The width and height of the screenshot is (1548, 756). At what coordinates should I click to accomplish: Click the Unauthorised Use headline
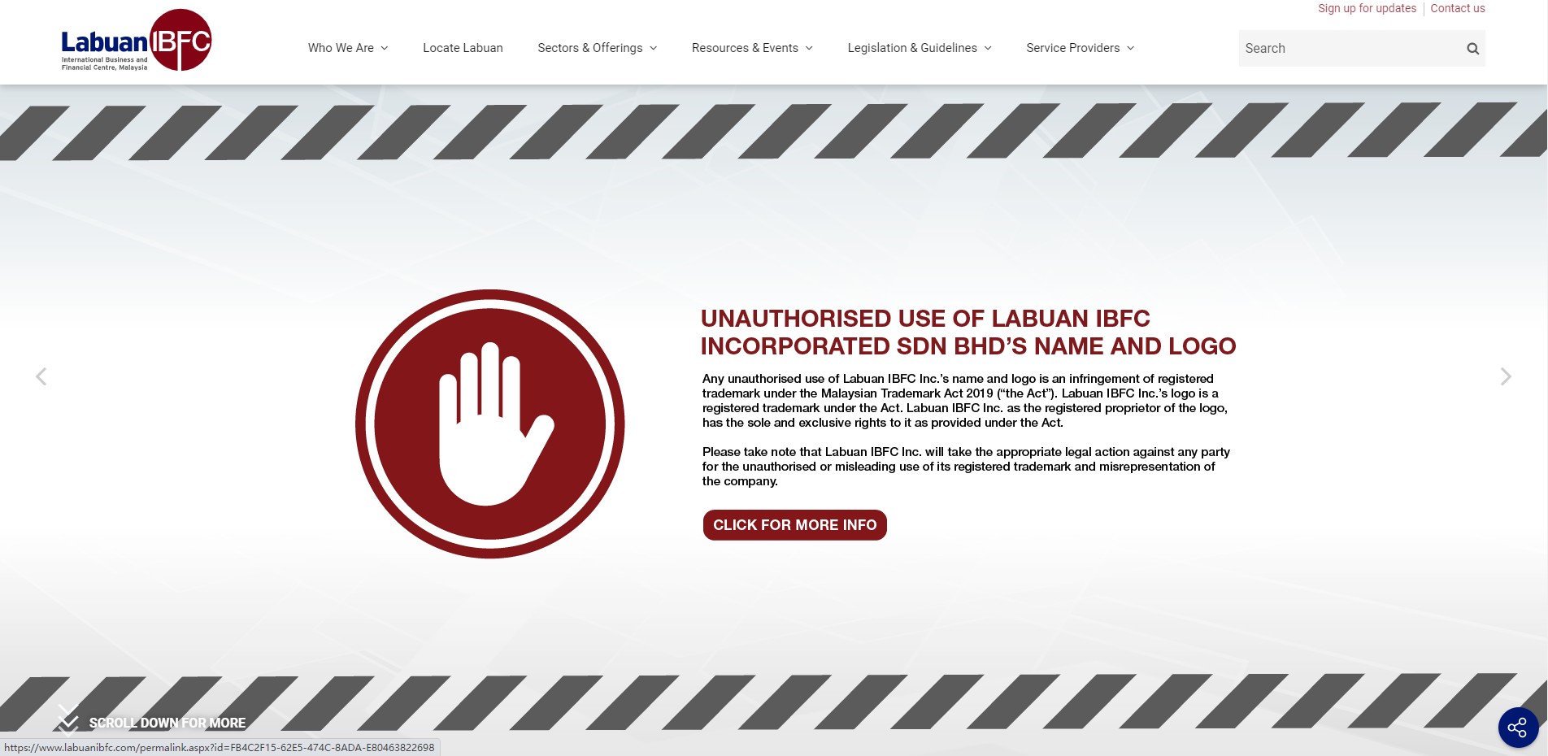pos(968,332)
